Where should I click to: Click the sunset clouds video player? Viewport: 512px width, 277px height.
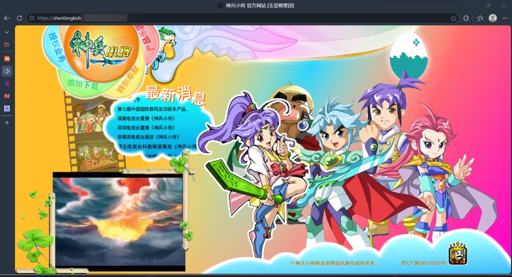tap(119, 222)
